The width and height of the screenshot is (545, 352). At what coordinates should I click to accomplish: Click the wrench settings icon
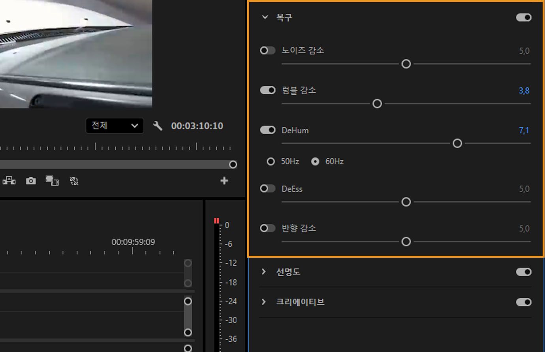[x=158, y=126]
